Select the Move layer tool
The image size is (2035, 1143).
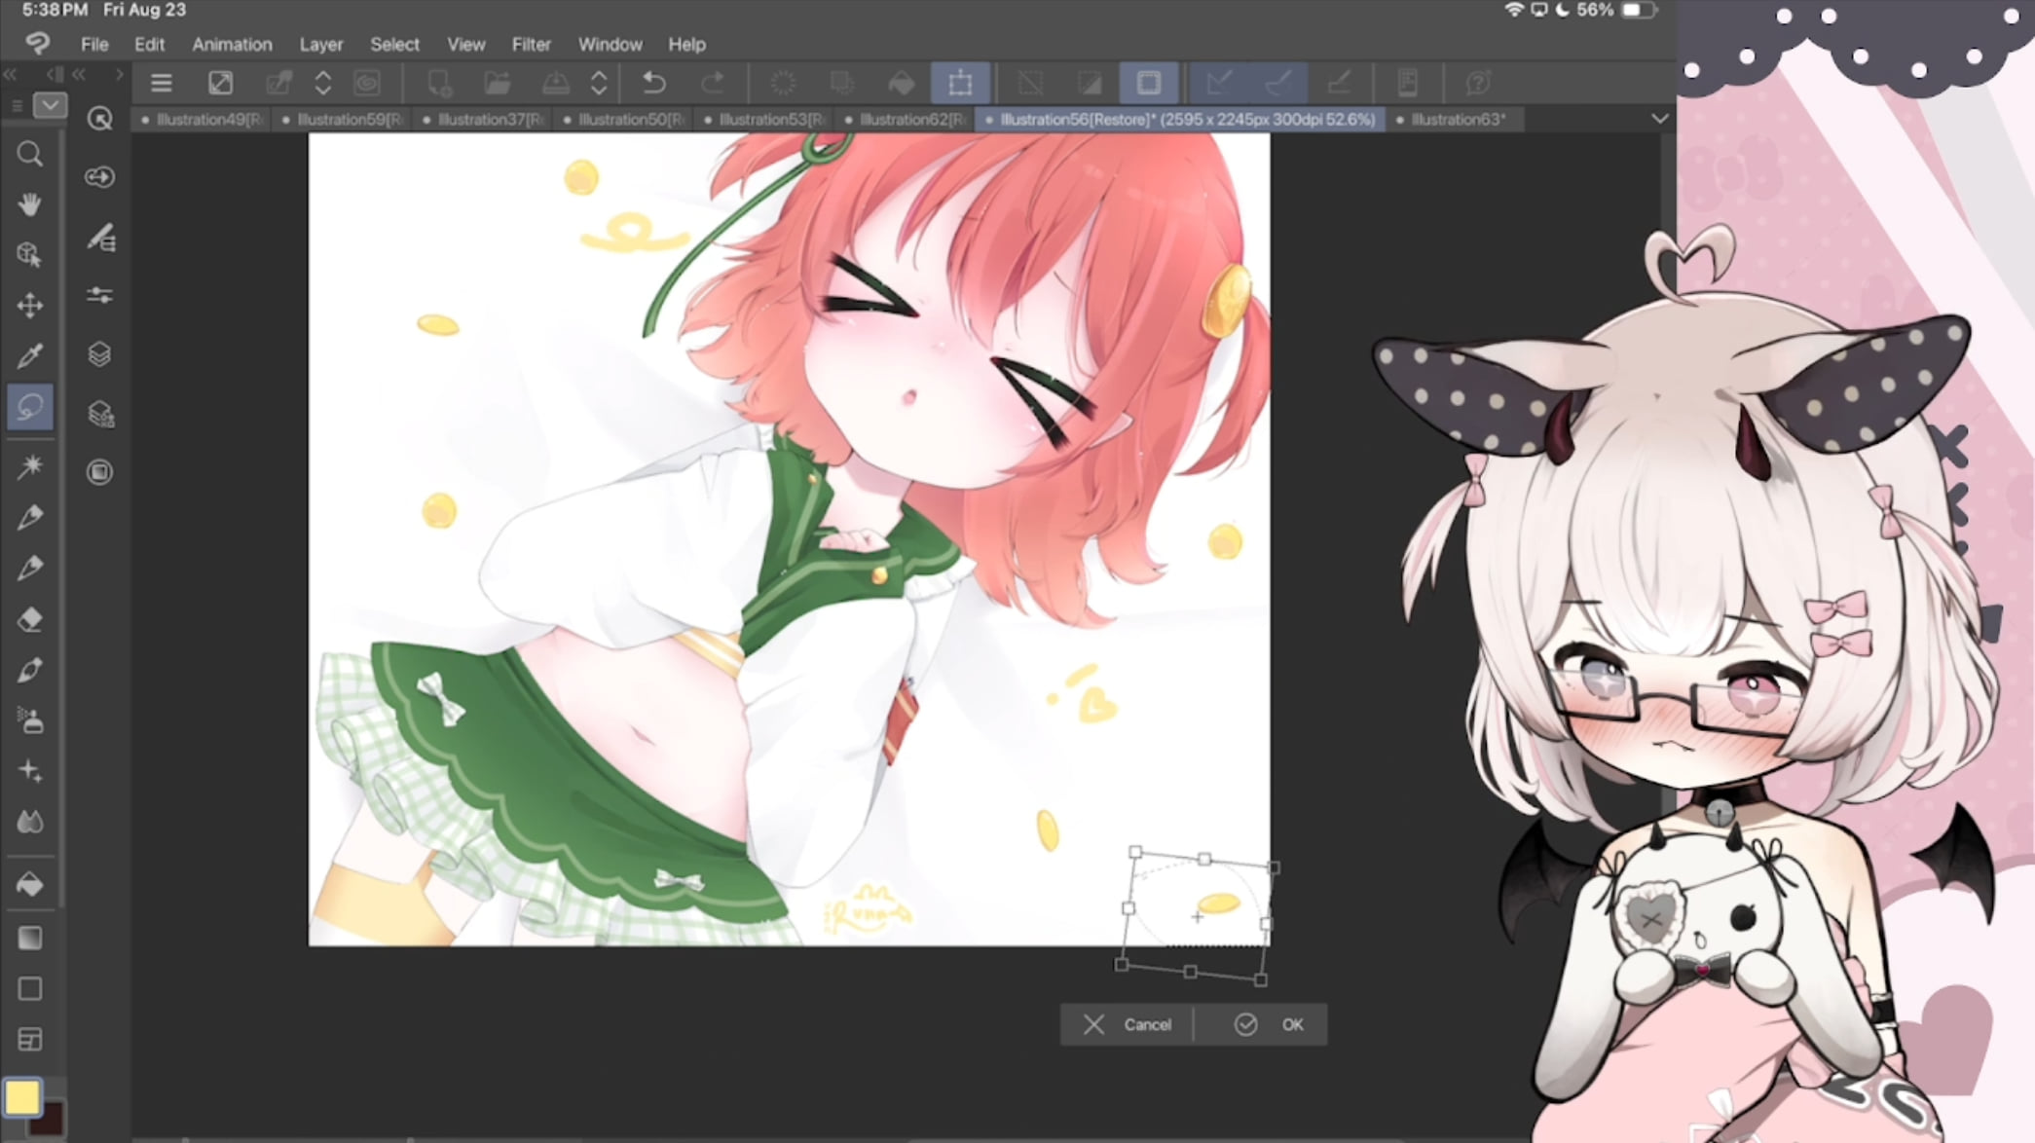(30, 306)
